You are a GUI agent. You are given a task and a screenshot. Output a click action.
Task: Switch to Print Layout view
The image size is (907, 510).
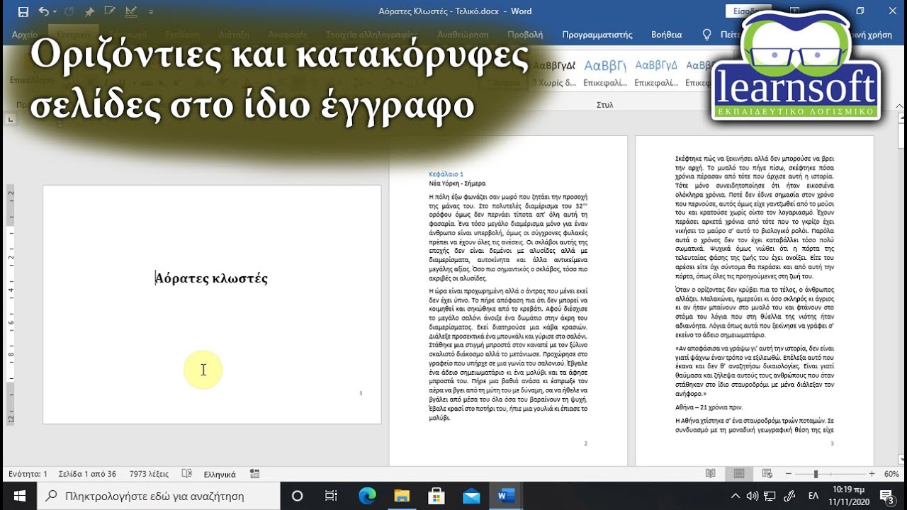coord(739,474)
